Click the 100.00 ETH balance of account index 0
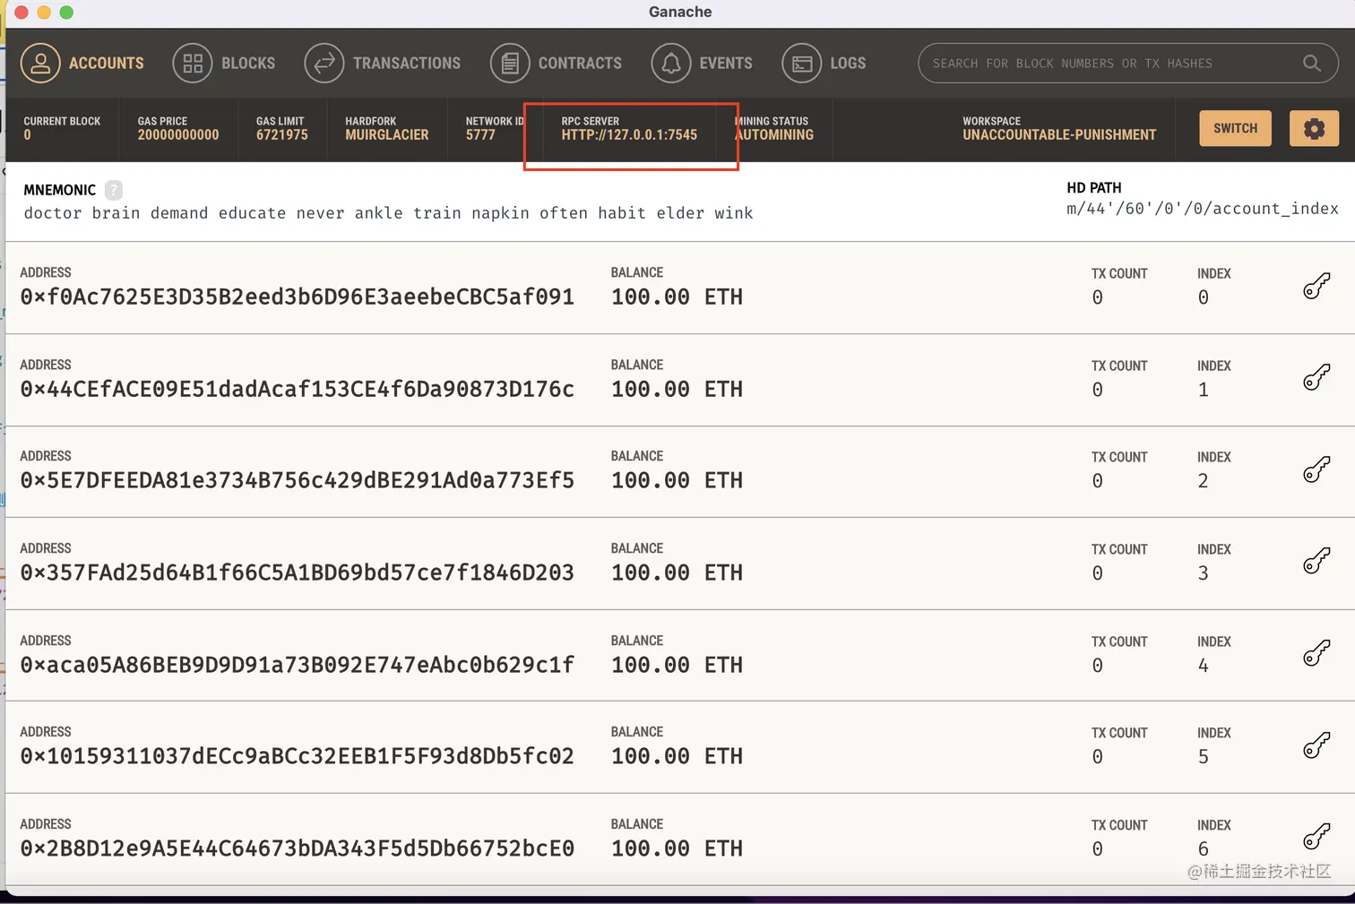This screenshot has height=904, width=1355. coord(677,297)
